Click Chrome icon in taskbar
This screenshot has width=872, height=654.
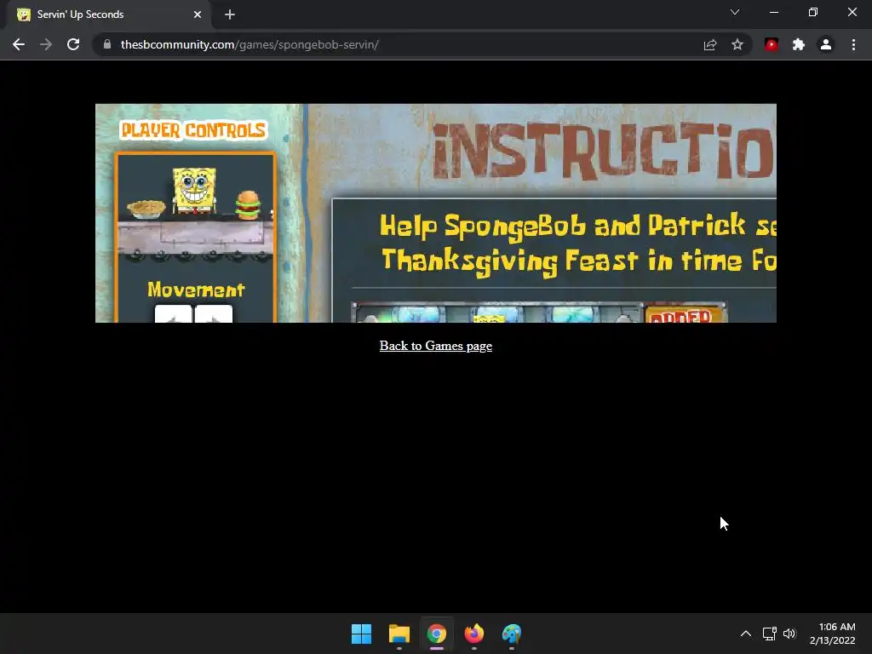coord(437,634)
